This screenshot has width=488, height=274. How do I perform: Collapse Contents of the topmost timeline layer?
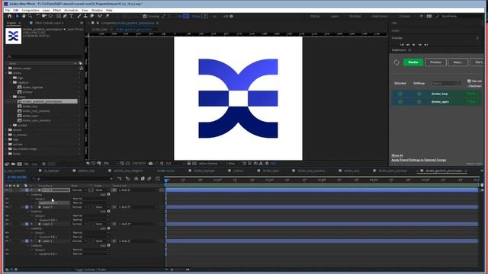pos(27,195)
